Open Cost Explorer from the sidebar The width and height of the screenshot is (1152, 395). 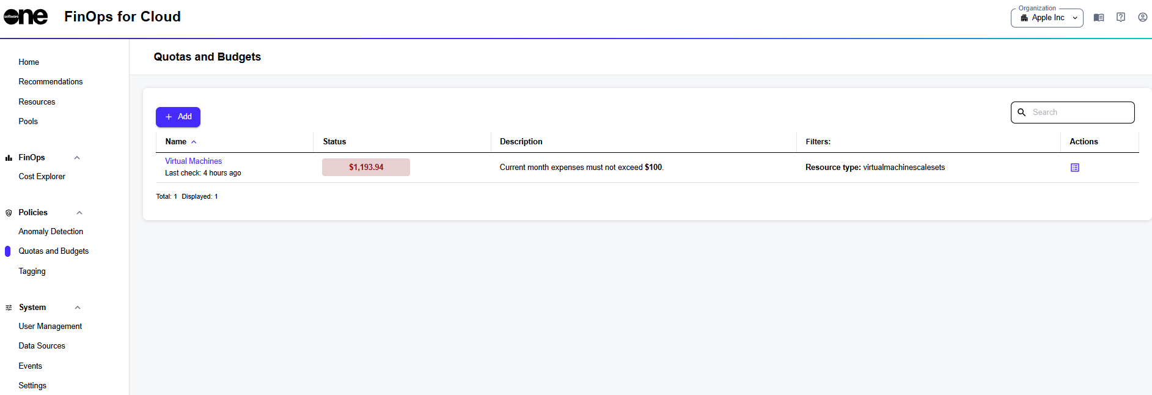(42, 177)
